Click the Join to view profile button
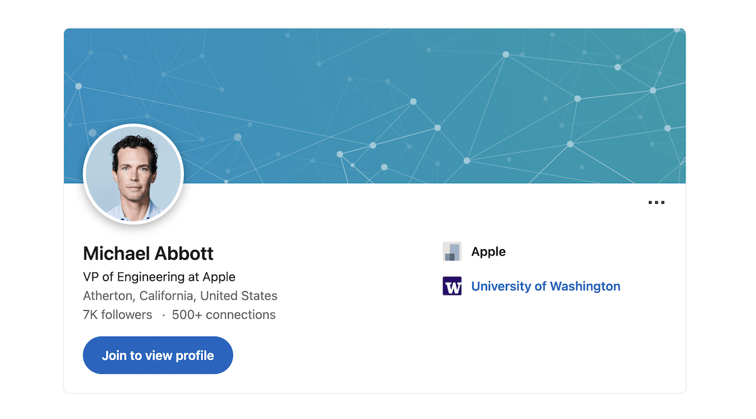This screenshot has height=419, width=756. (x=158, y=355)
